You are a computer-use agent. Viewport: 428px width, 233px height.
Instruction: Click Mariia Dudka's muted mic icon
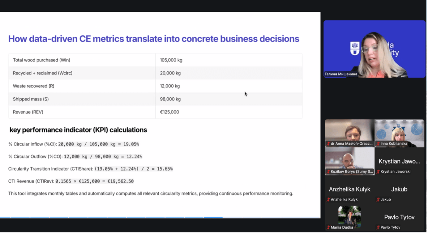[328, 227]
